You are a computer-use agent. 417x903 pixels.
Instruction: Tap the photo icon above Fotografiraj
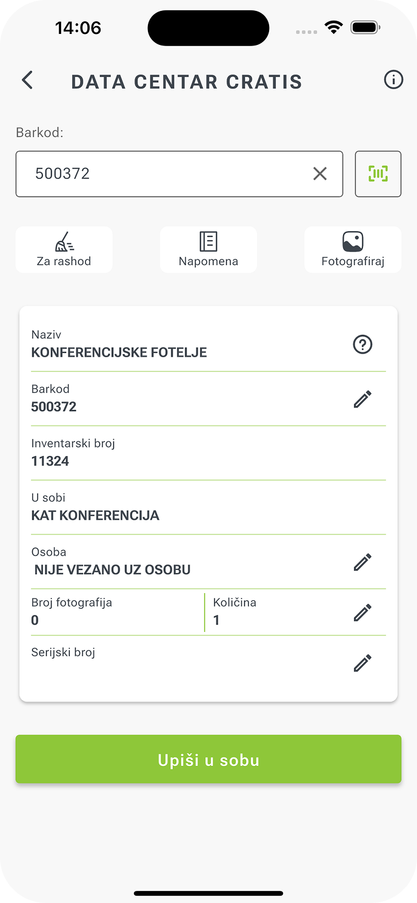click(x=353, y=241)
